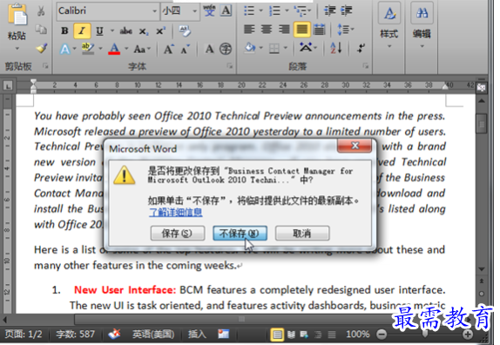Click the Enclosed Character icon
The image size is (500, 345).
point(226,49)
